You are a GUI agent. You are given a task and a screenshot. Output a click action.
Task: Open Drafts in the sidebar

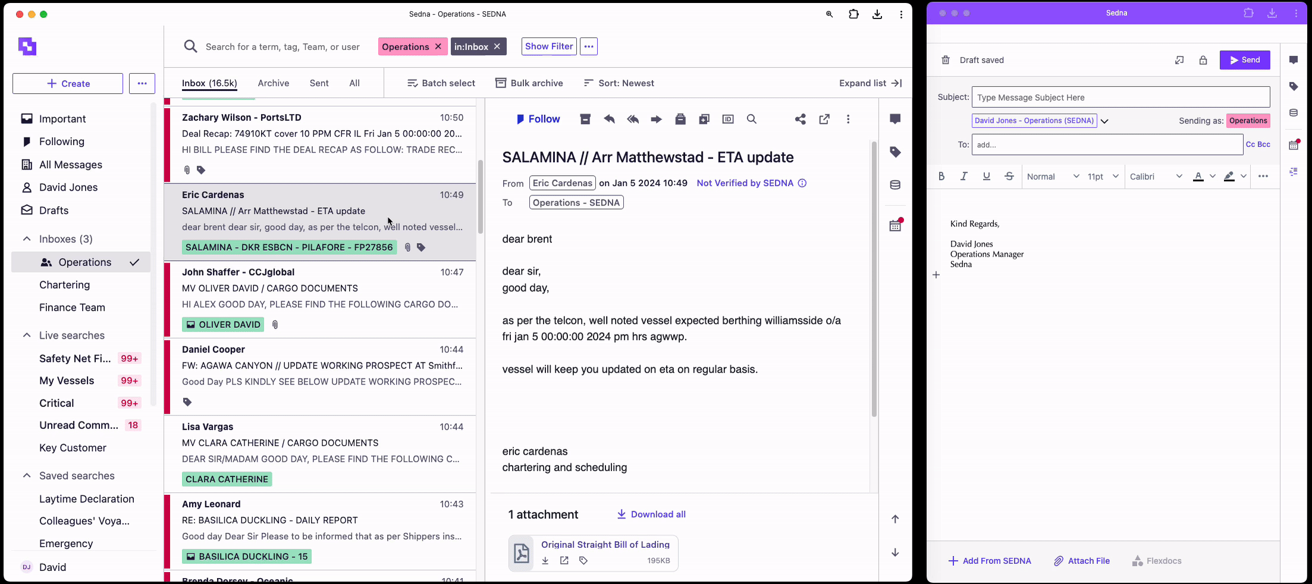[54, 210]
